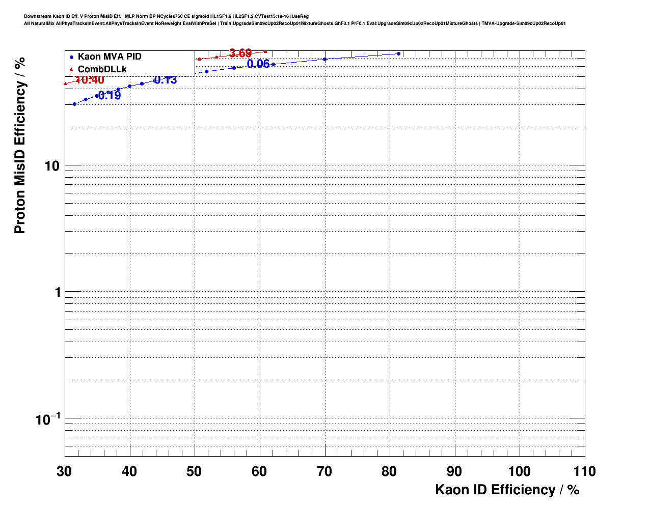Click the 'Downstream Kaon ID Eff. V Proton MisID Eff.' title line

(x=166, y=16)
